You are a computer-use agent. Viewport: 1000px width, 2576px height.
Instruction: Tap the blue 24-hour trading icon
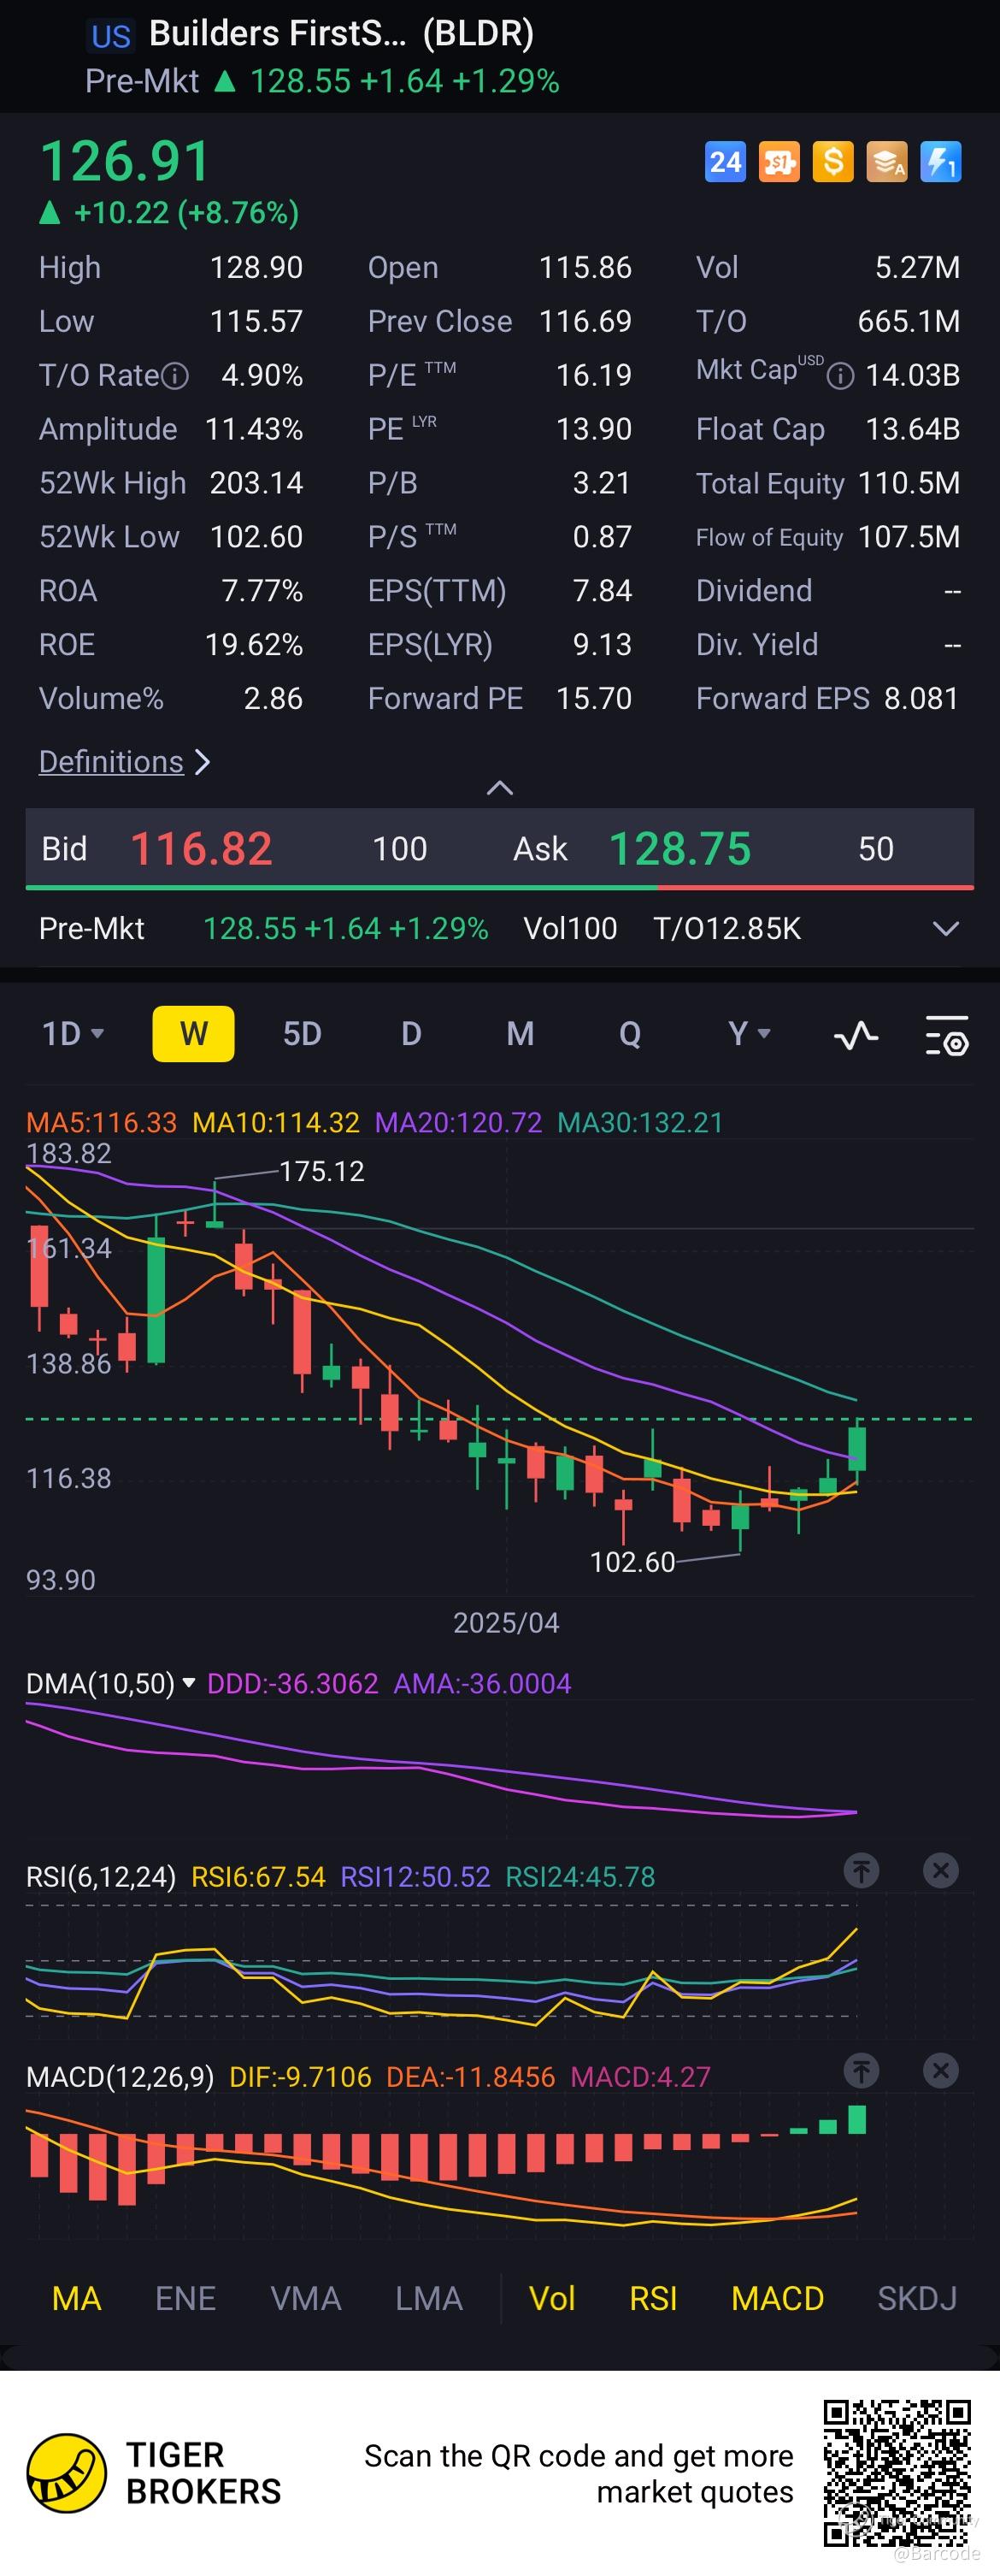pos(726,161)
